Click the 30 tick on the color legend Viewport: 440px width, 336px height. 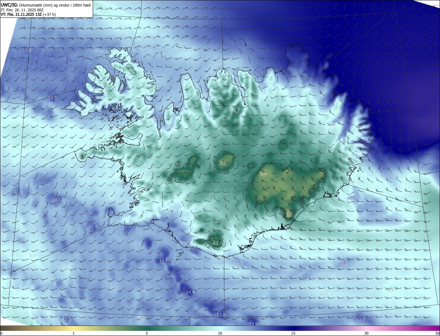pos(366,333)
